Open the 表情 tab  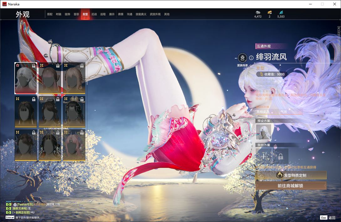pyautogui.click(x=121, y=14)
